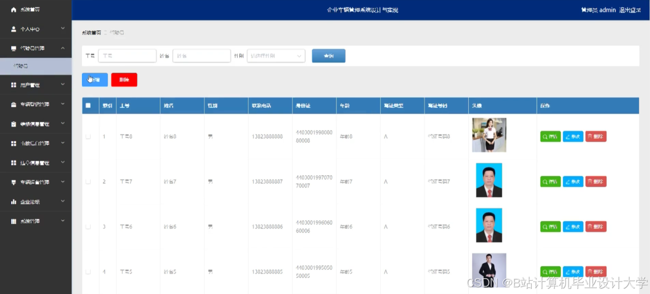The image size is (650, 294).
Task: Click the blue 新增 add button
Action: coord(95,79)
